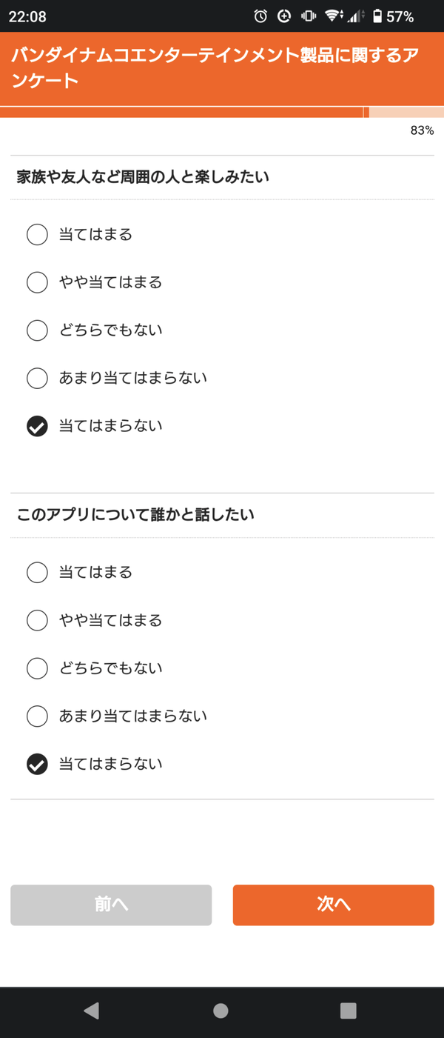Tap the battery status icon
The image size is (444, 1038).
point(377,16)
